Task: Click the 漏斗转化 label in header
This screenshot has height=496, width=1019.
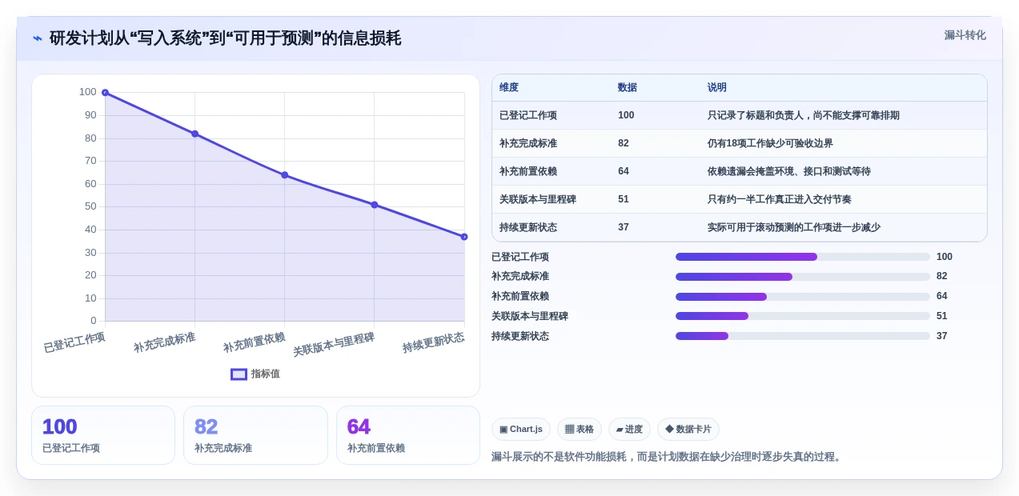Action: (965, 35)
